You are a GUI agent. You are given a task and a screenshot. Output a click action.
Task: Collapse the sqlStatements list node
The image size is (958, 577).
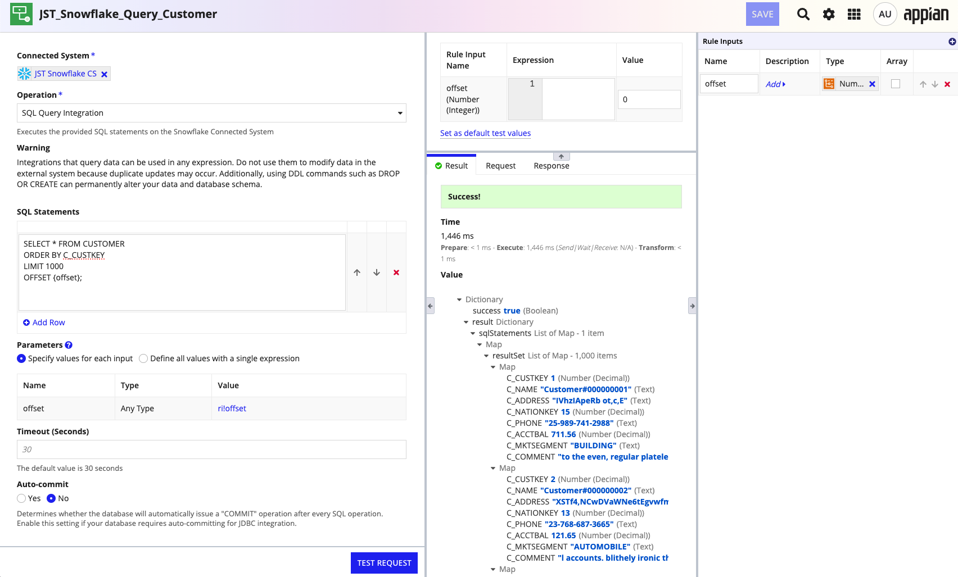[x=473, y=333]
